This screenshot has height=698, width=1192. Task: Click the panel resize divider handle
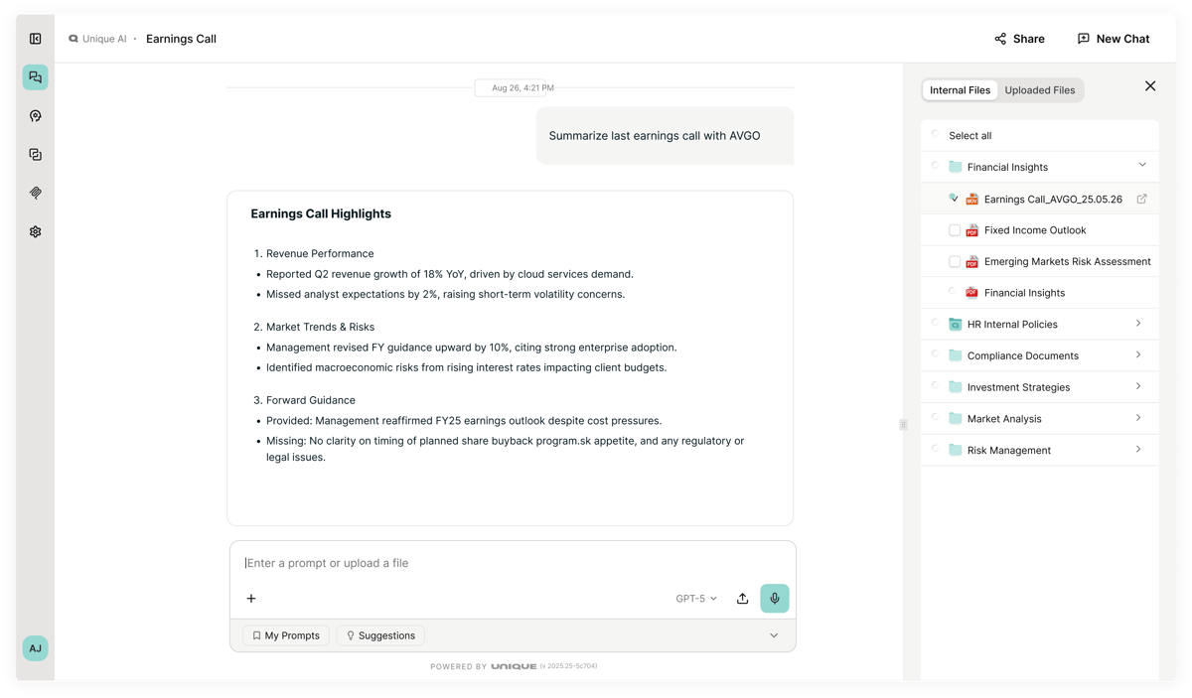pos(903,425)
